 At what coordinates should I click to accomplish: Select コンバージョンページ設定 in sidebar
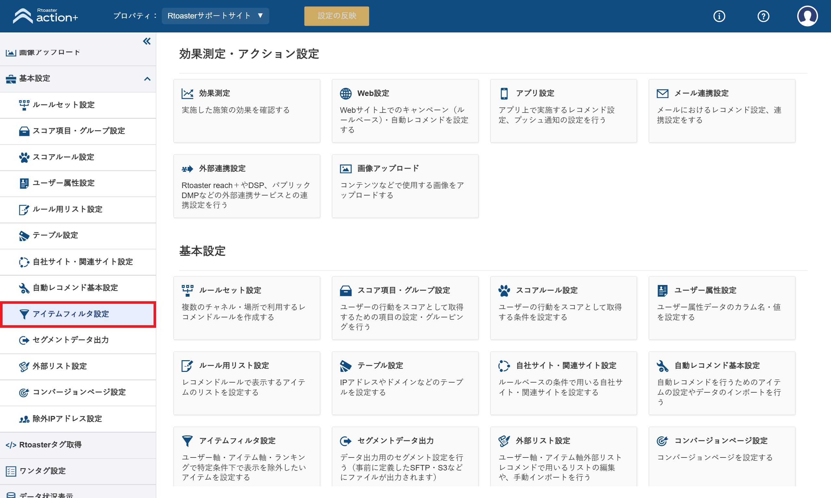click(x=78, y=393)
